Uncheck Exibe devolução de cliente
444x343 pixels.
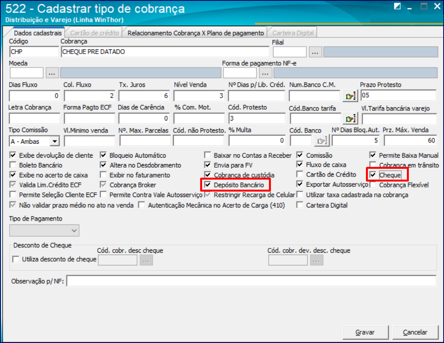13,155
